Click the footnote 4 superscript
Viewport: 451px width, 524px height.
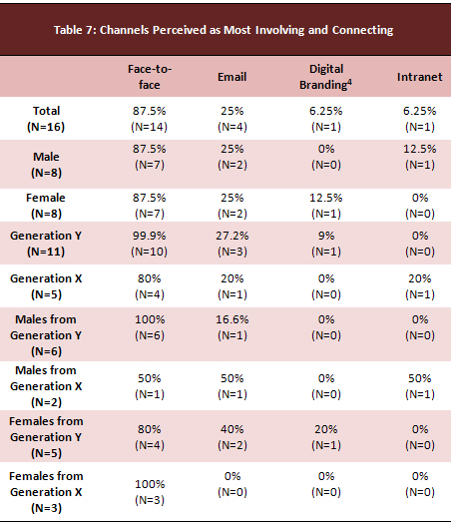(x=349, y=82)
